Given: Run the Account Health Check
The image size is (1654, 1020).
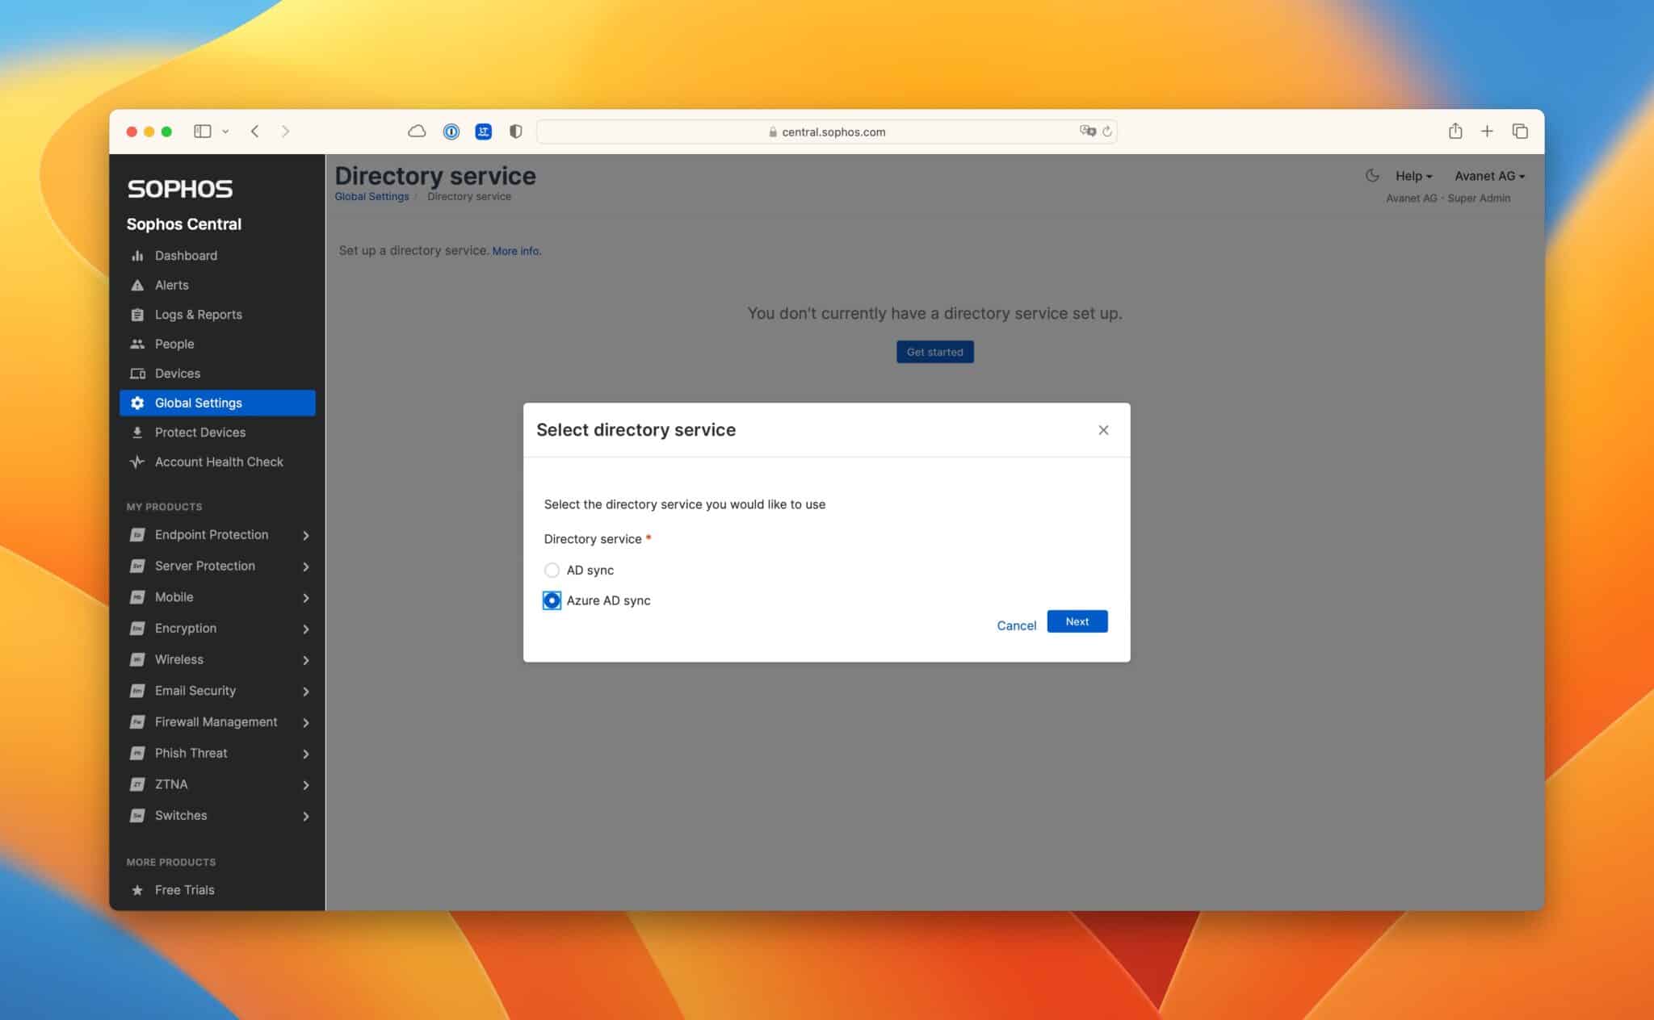Looking at the screenshot, I should tap(218, 462).
